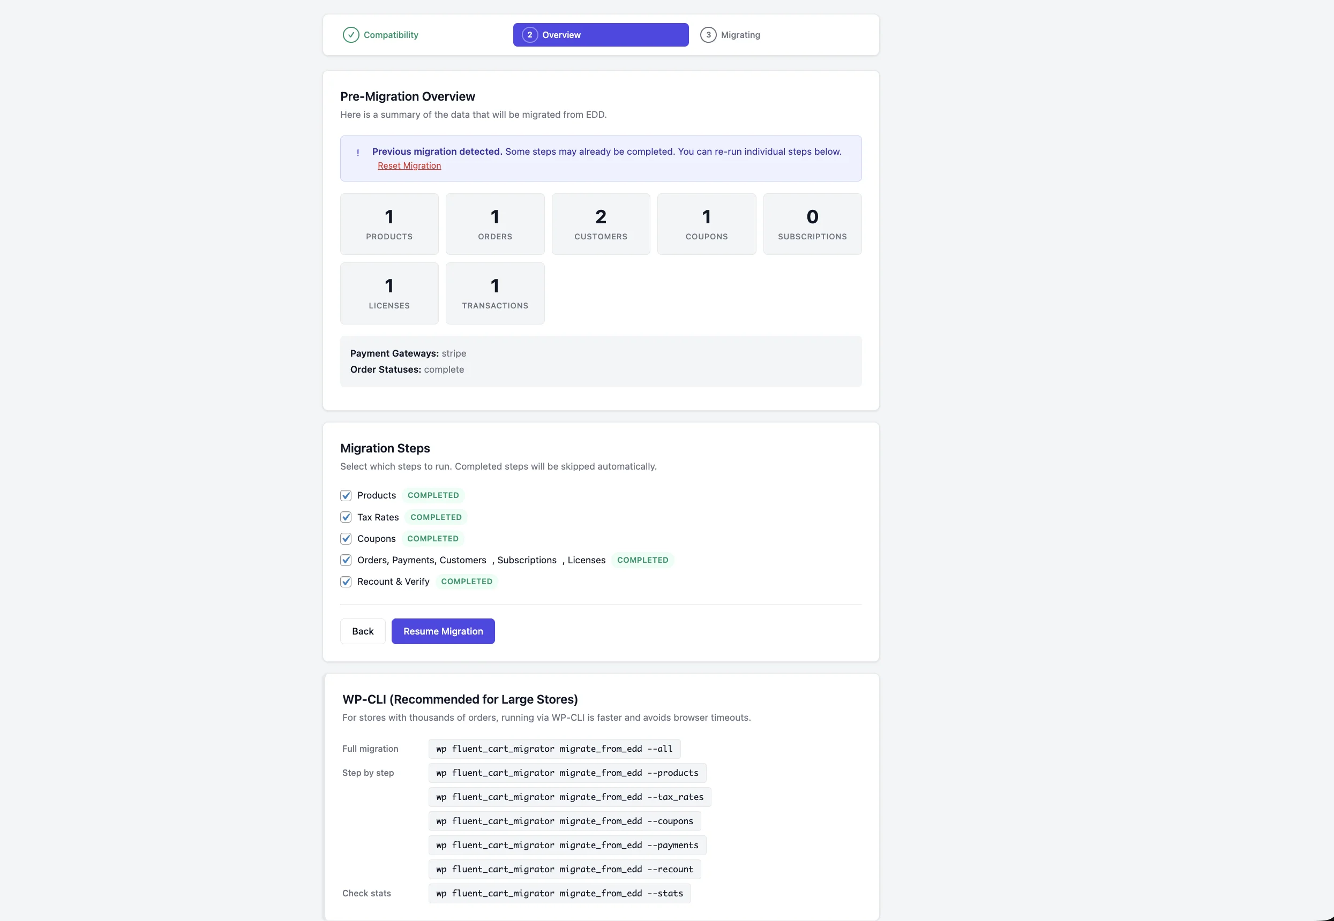Click the step 3 Migrating circle badge
This screenshot has width=1334, height=921.
tap(708, 35)
